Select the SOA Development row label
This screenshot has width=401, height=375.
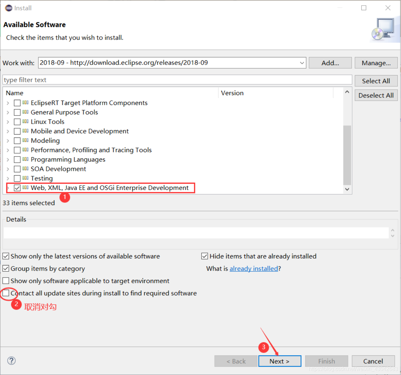tap(58, 169)
